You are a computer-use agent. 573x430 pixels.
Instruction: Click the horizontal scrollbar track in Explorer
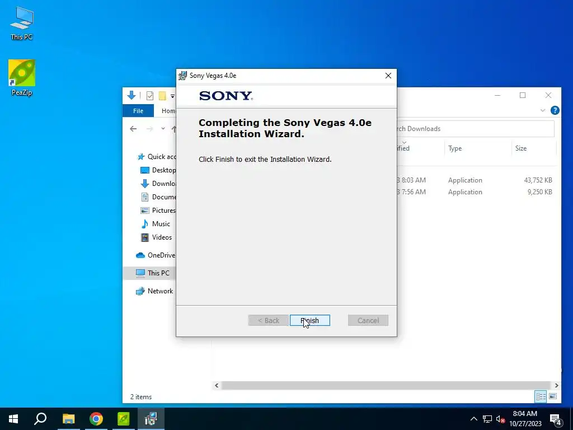tap(386, 385)
